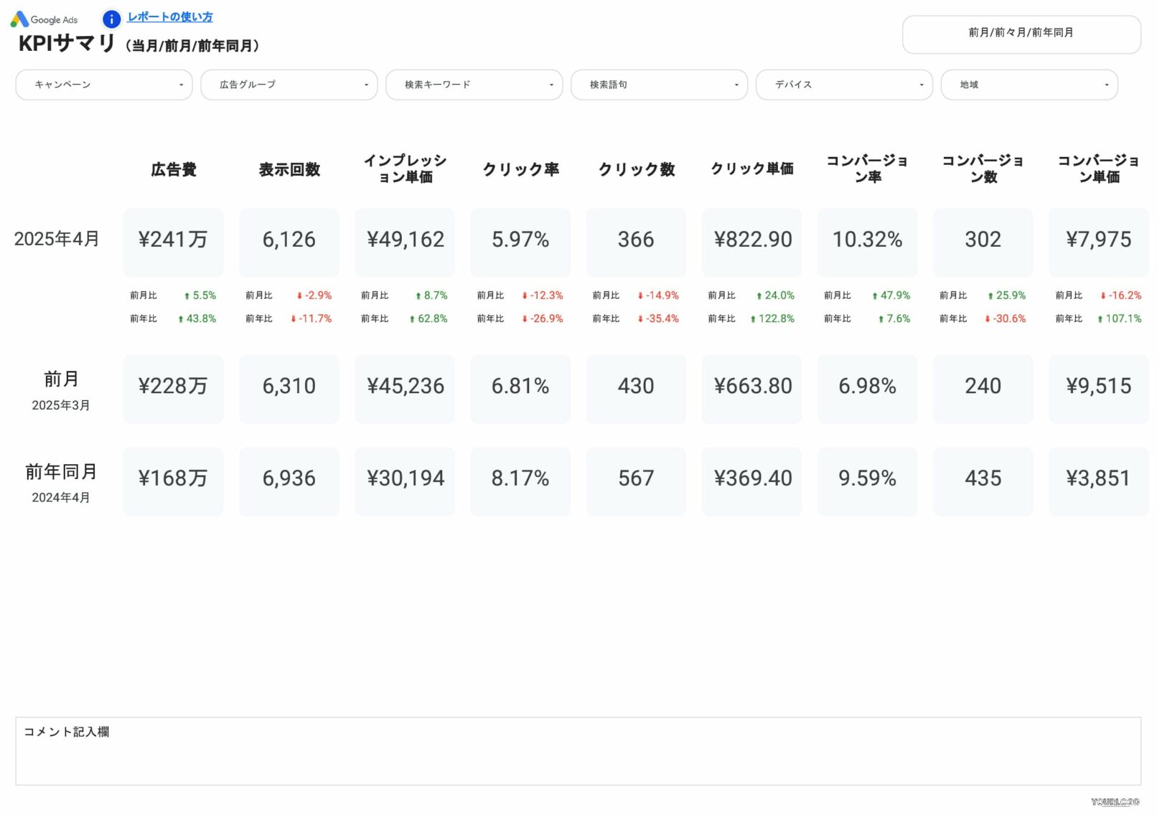Click the Google Ads logo

click(x=44, y=19)
